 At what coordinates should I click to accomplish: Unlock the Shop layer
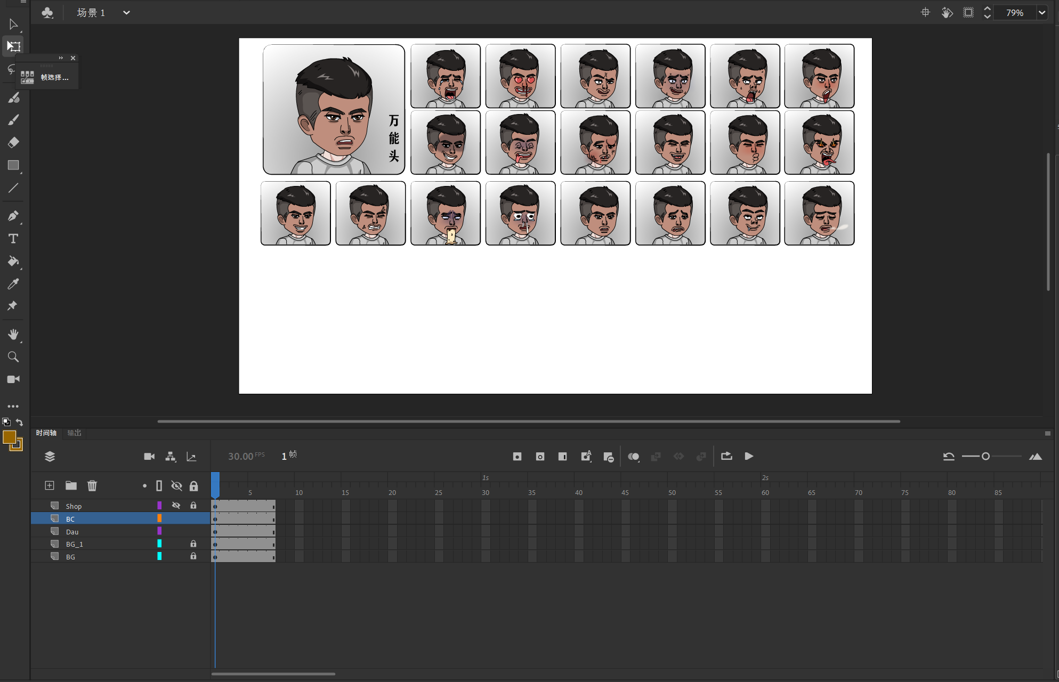(x=193, y=505)
